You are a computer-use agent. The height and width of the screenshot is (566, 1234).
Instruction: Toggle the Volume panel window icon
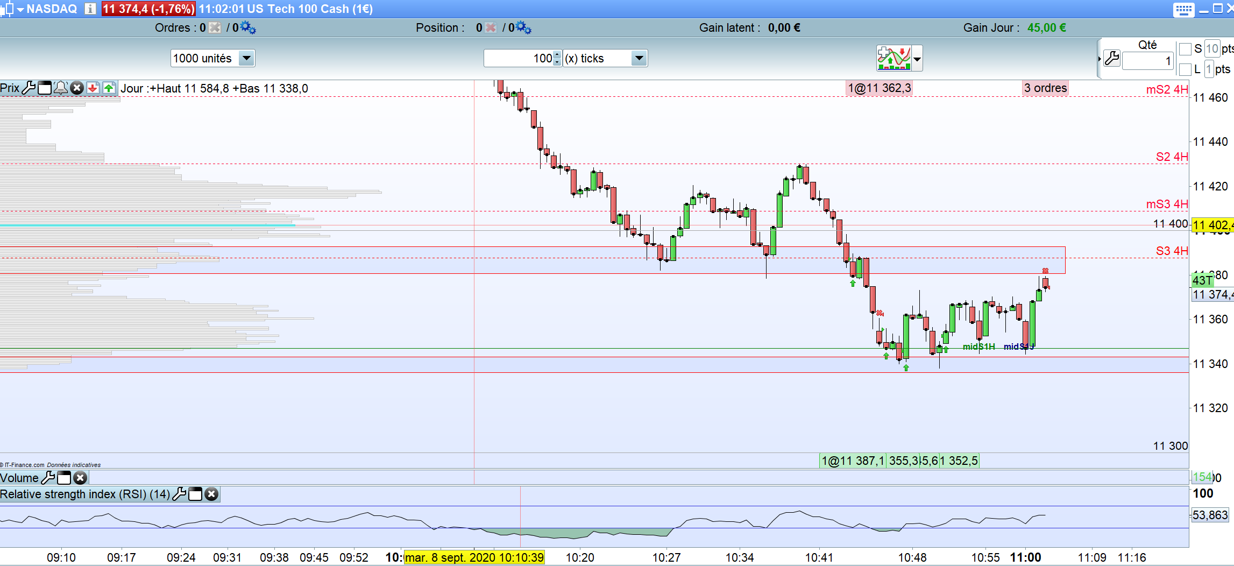(64, 478)
